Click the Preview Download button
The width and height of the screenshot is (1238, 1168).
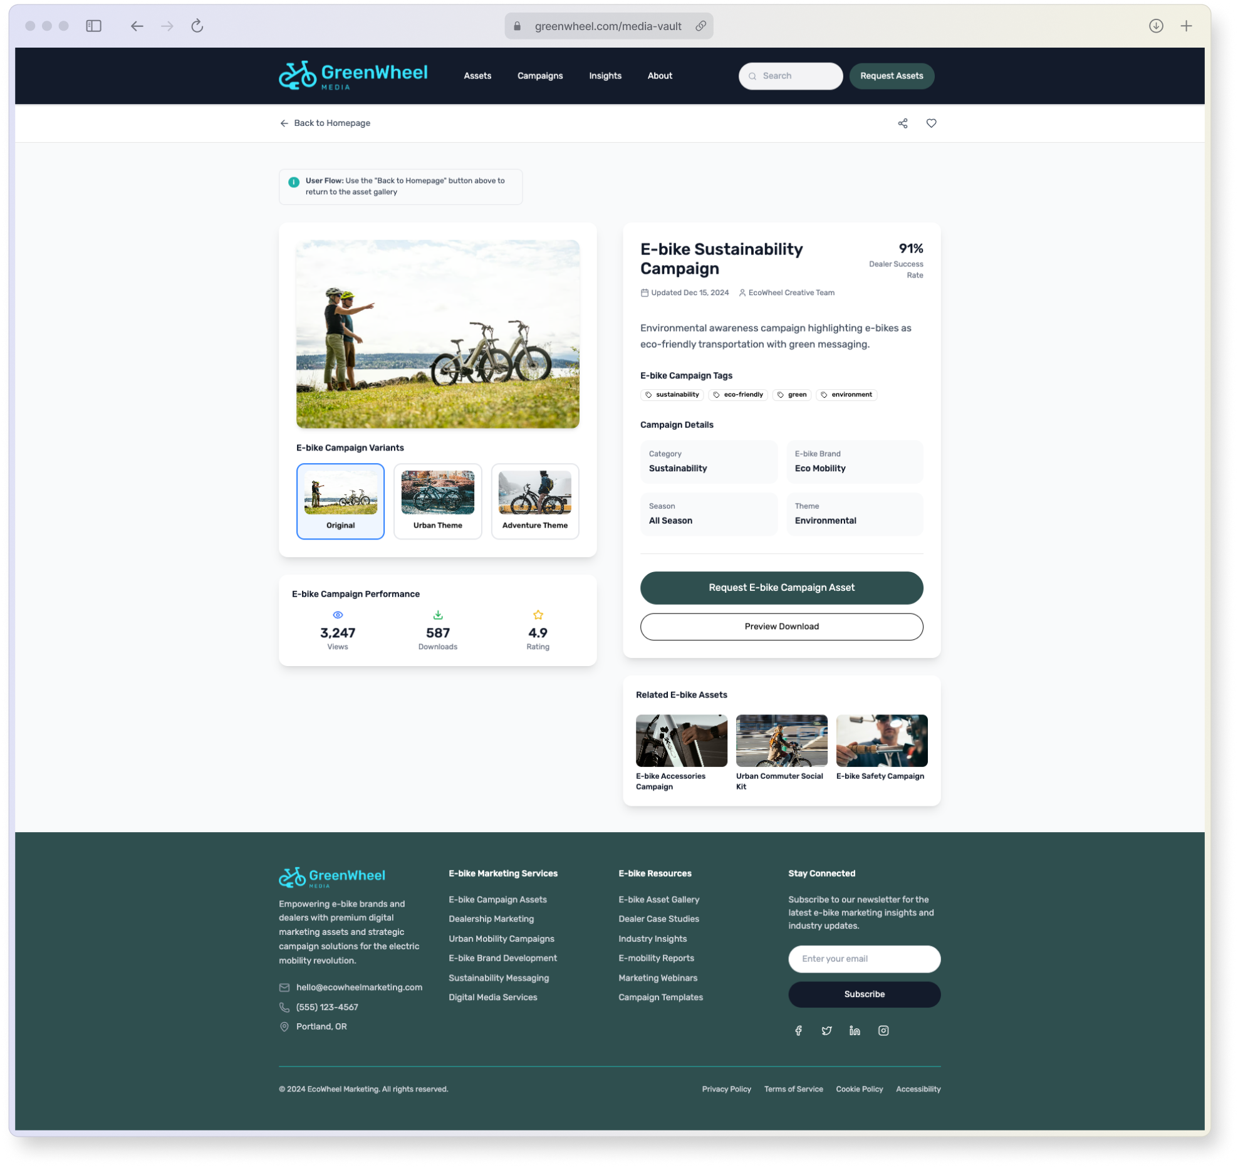click(x=781, y=627)
